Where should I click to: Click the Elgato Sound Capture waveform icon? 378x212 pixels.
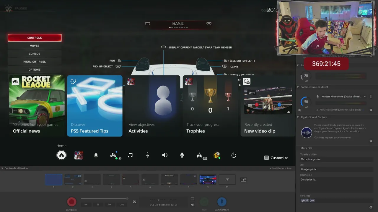pyautogui.click(x=307, y=133)
